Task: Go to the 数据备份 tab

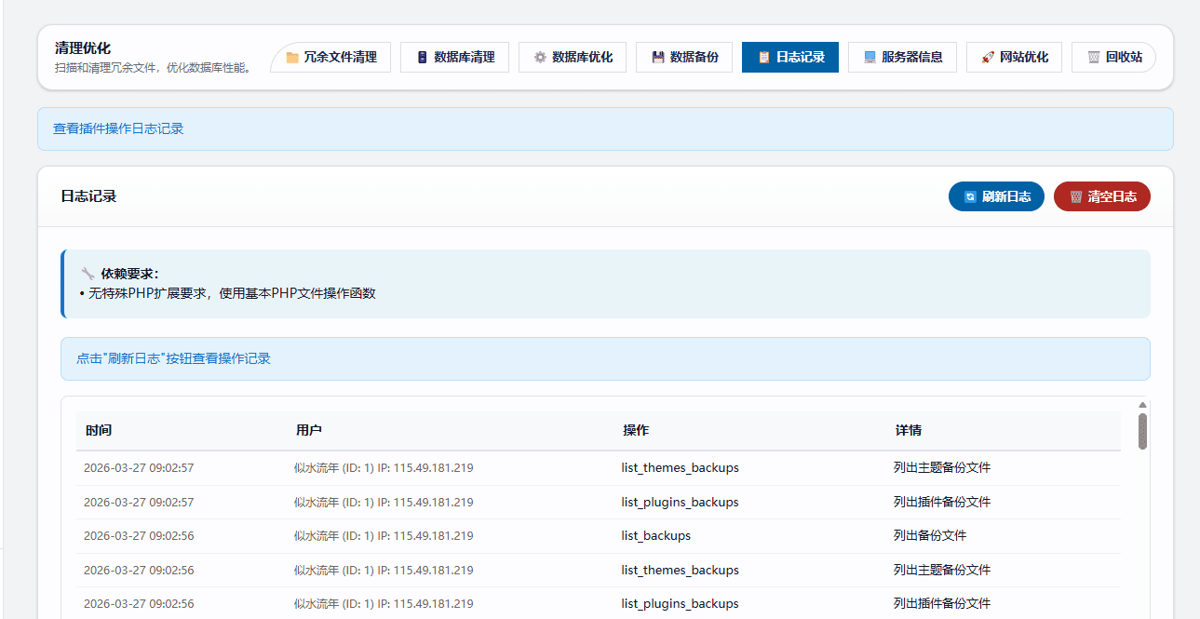Action: [684, 58]
